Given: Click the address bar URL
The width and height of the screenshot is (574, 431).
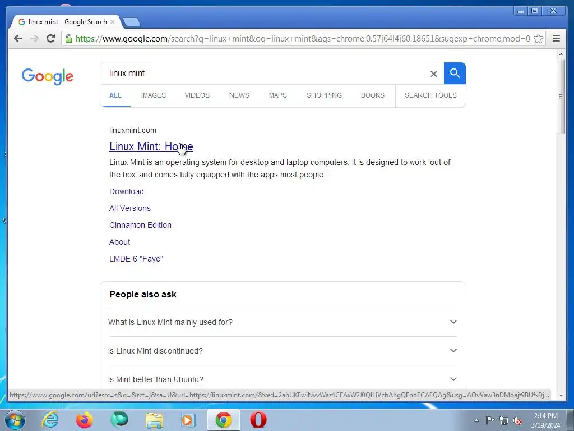Looking at the screenshot, I should [x=303, y=39].
